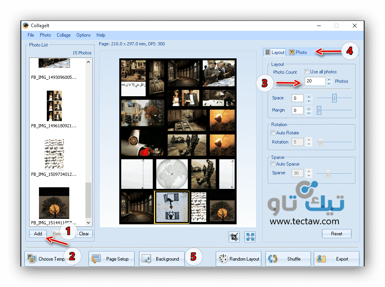
Task: Switch to the Photo tab in the right panel
Action: (x=298, y=52)
